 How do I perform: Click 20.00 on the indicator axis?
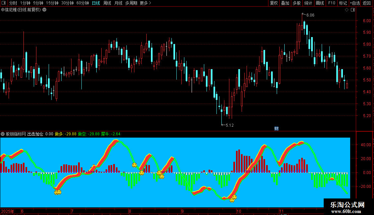[366, 159]
